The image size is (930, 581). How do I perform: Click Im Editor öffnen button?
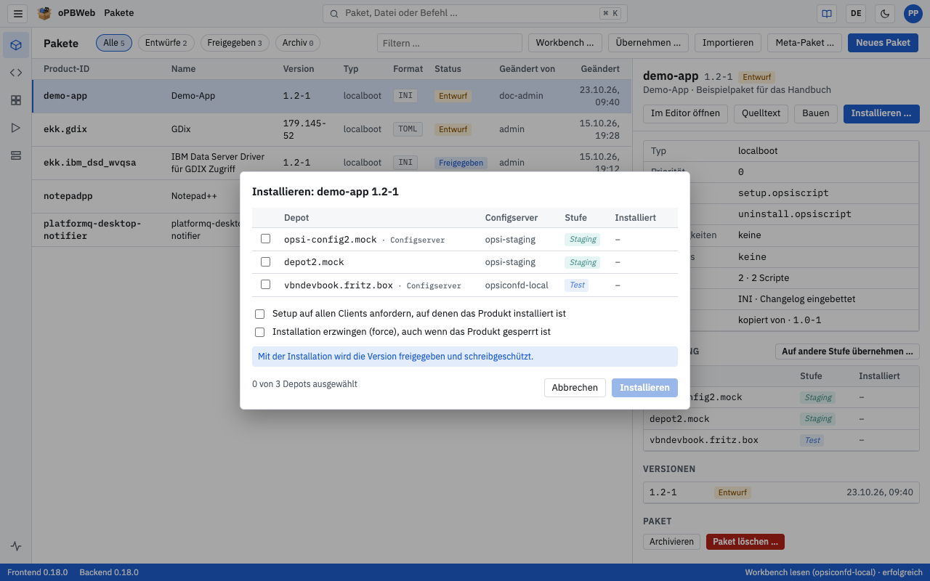(685, 113)
